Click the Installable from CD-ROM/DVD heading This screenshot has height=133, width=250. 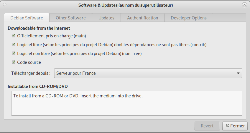(38, 87)
